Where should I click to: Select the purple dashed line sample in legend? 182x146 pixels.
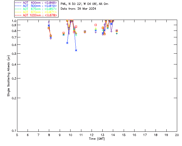[18, 3]
